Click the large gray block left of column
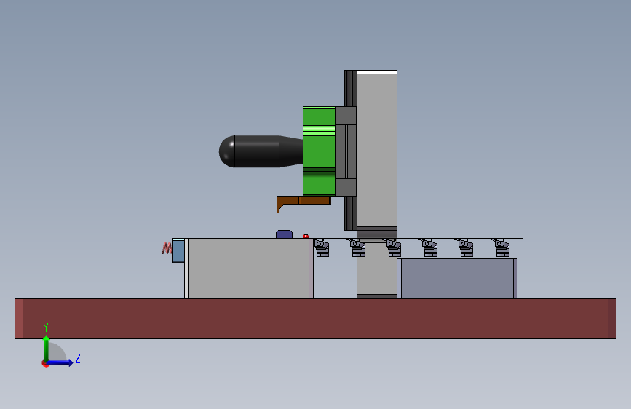 click(x=249, y=268)
